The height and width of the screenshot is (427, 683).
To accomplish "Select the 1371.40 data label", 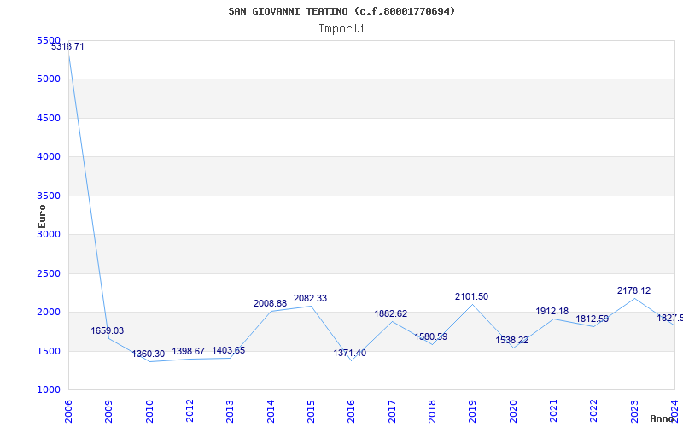I will click(x=350, y=353).
